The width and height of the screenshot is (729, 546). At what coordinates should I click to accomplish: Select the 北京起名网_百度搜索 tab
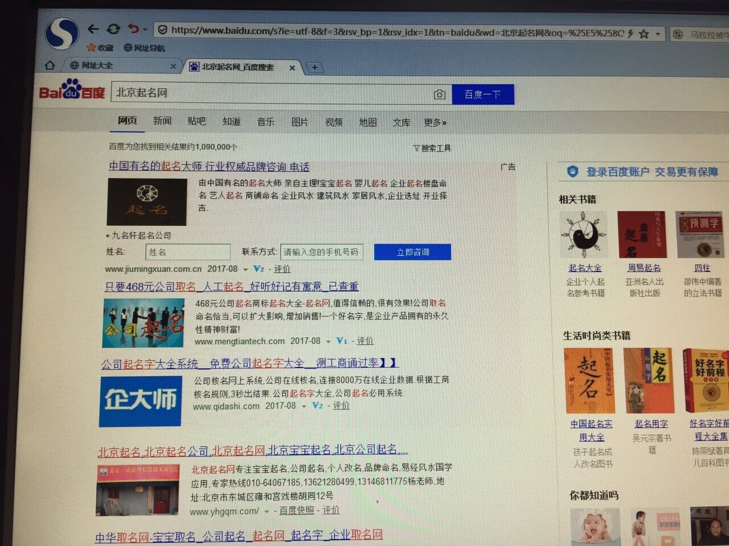click(238, 67)
